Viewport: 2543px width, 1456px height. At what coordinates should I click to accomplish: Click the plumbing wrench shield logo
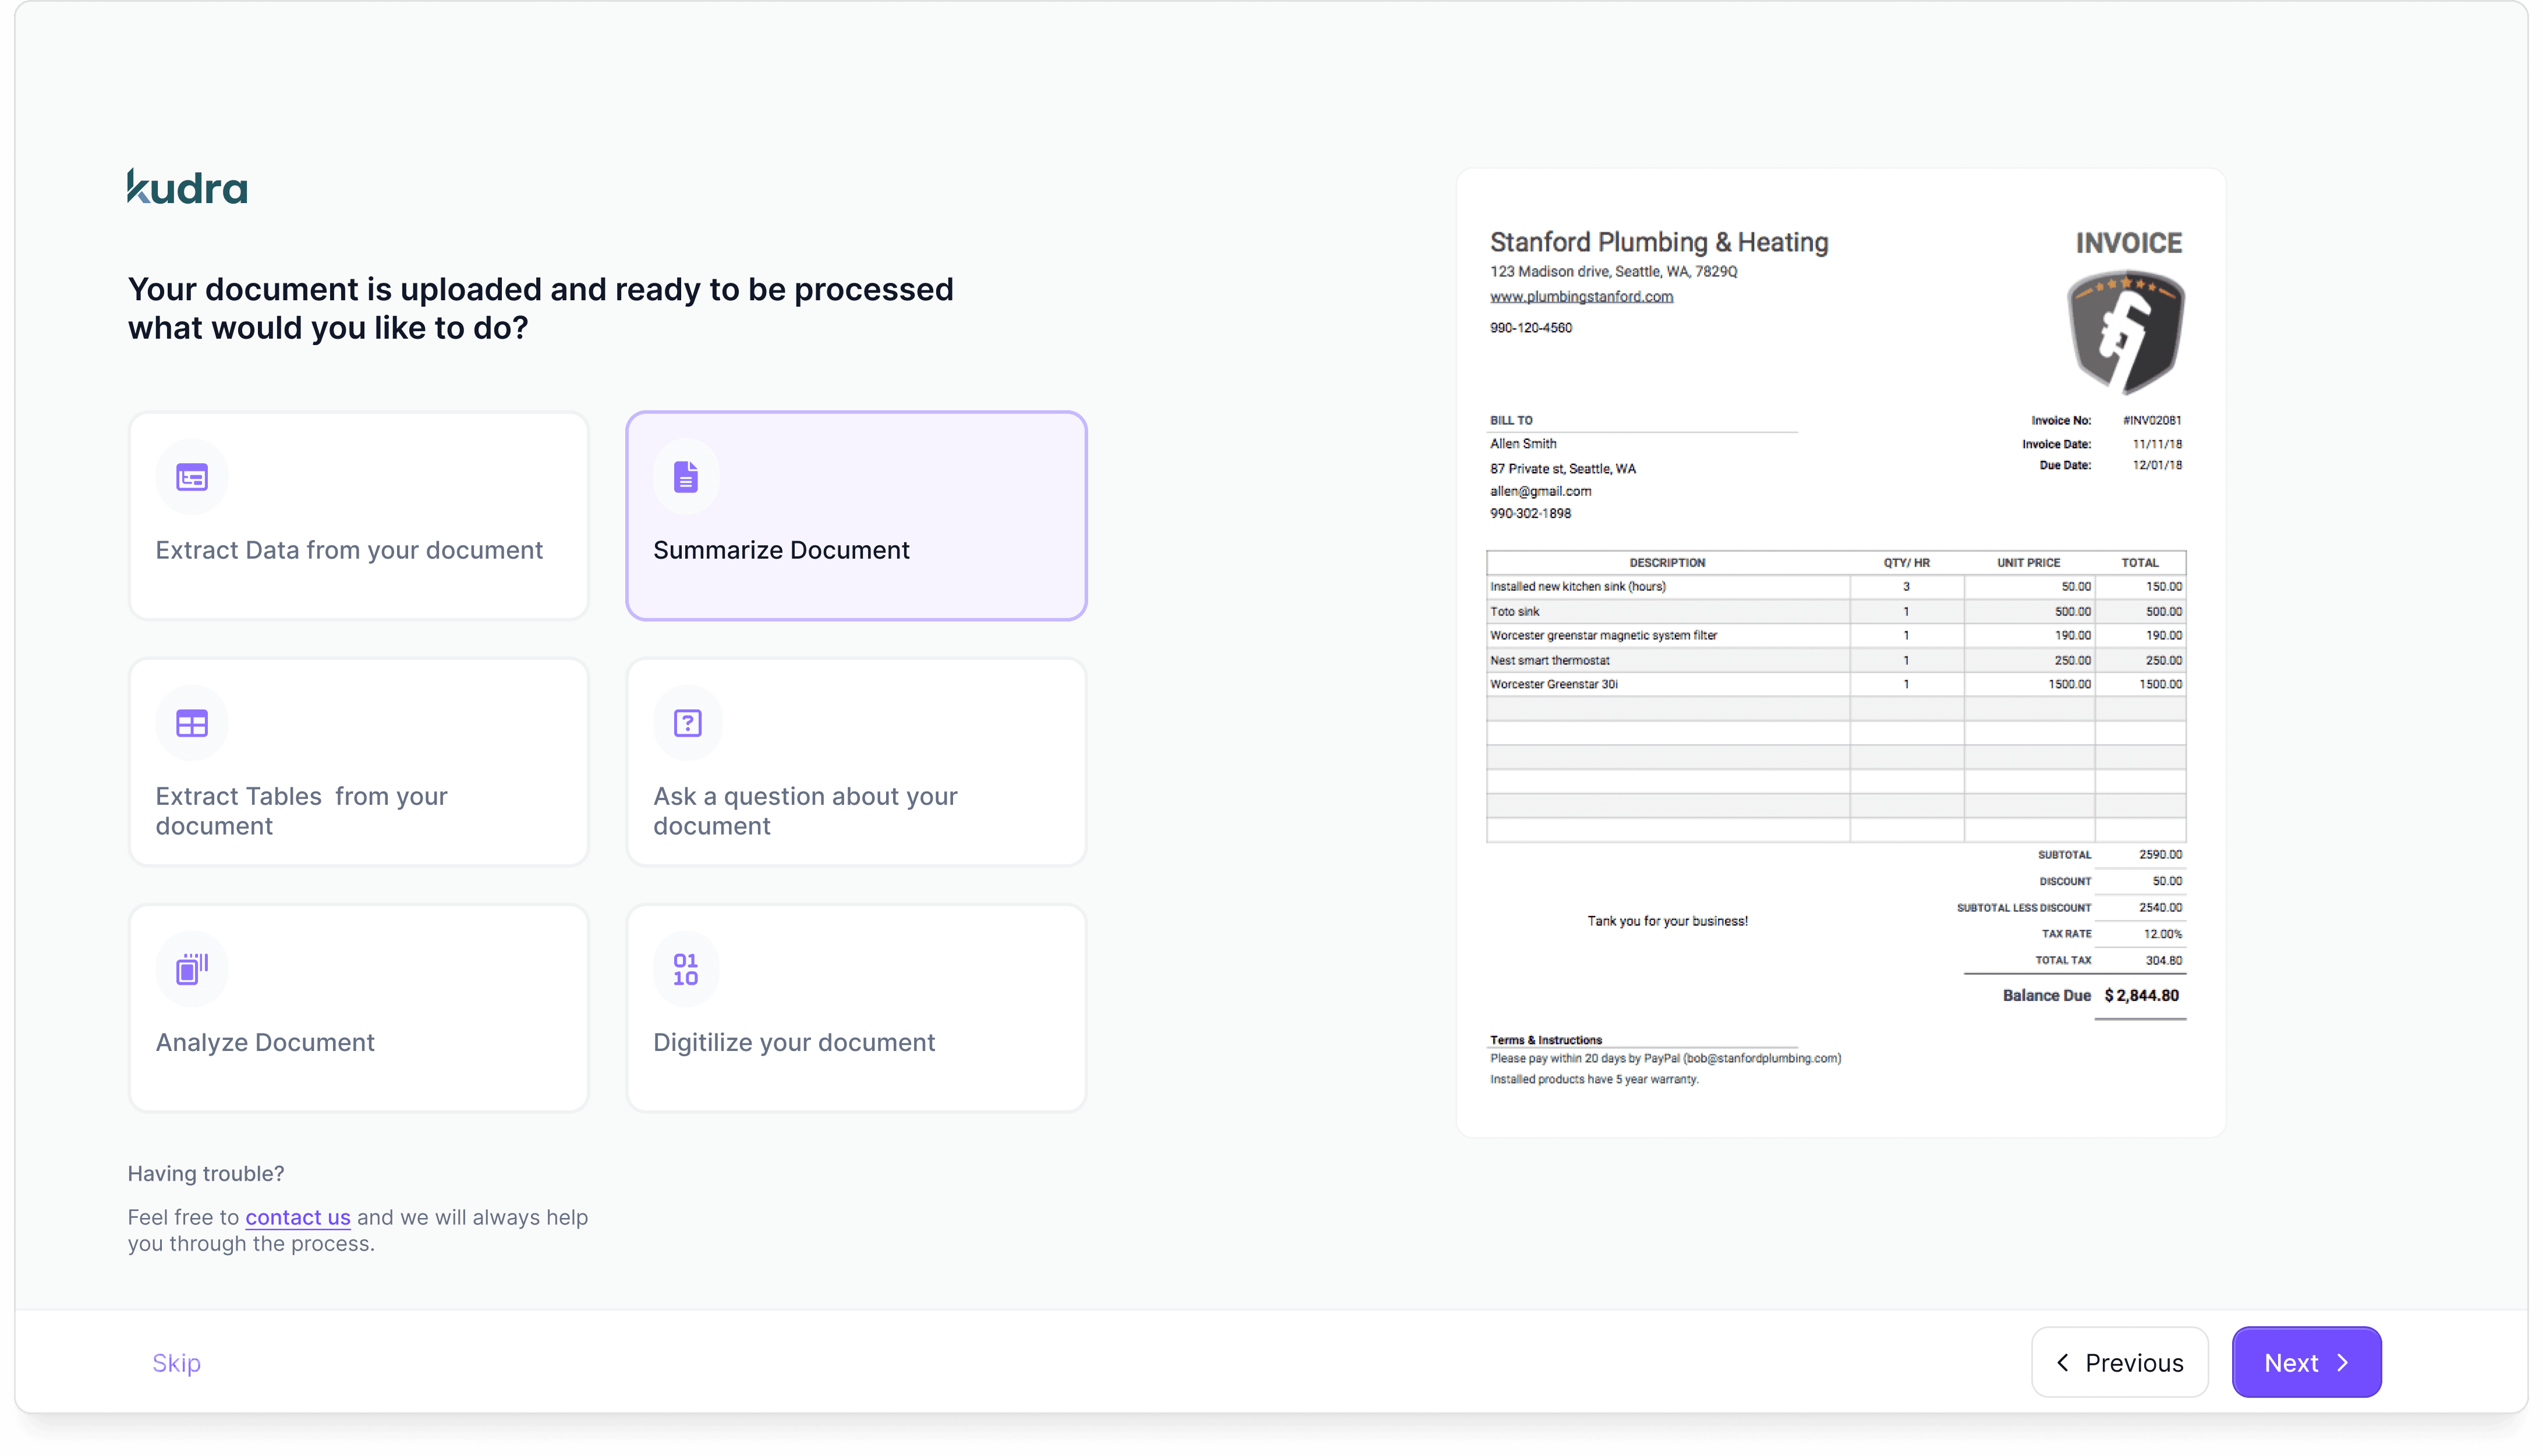[x=2125, y=333]
